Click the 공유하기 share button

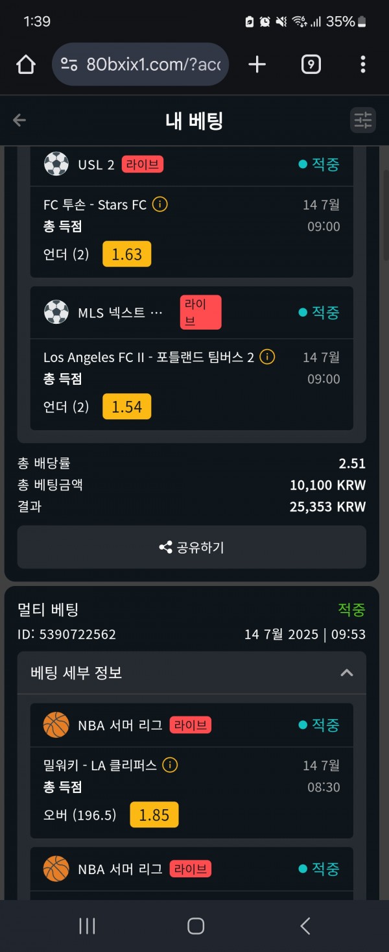(x=192, y=547)
